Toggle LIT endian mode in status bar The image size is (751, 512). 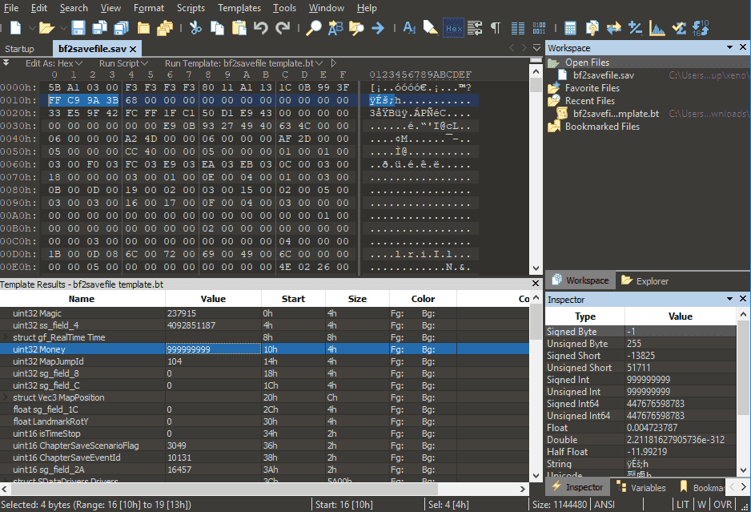(682, 504)
